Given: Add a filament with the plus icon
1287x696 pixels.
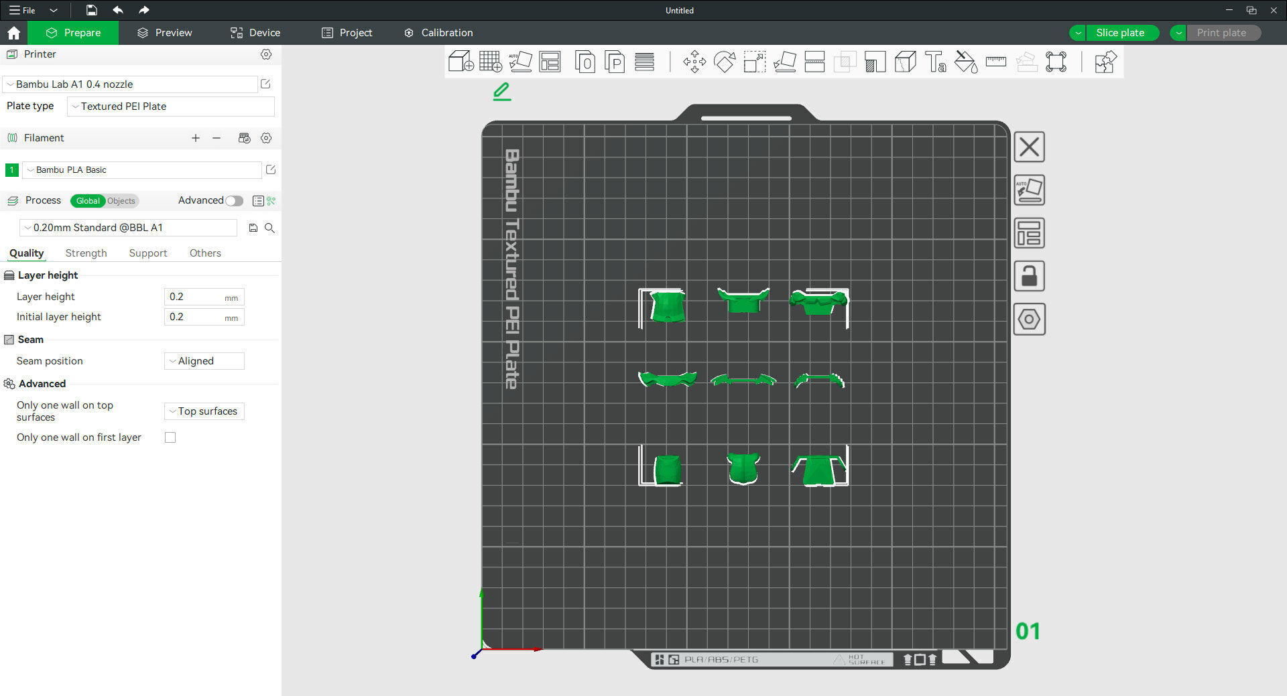Looking at the screenshot, I should pyautogui.click(x=196, y=138).
